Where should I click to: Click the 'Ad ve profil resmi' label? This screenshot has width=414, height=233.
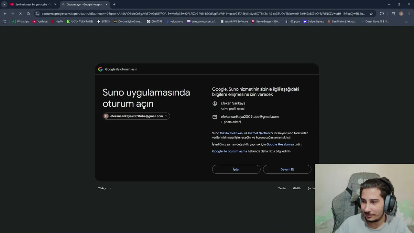[x=233, y=109]
